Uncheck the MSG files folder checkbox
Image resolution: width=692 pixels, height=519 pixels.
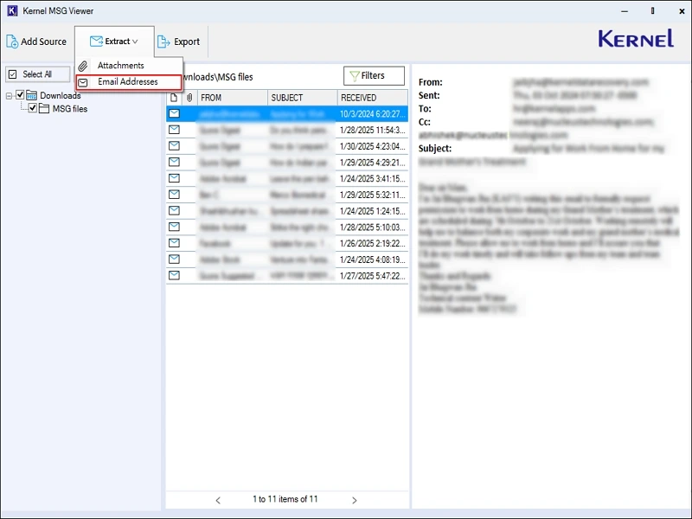point(33,109)
